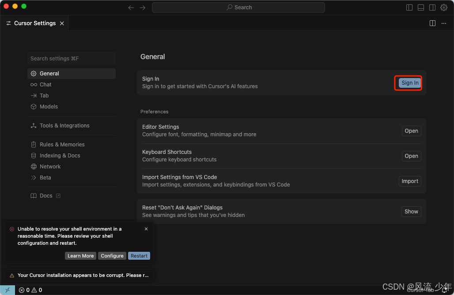The height and width of the screenshot is (295, 454).
Task: Open the remote window status bar icon
Action: click(8, 290)
